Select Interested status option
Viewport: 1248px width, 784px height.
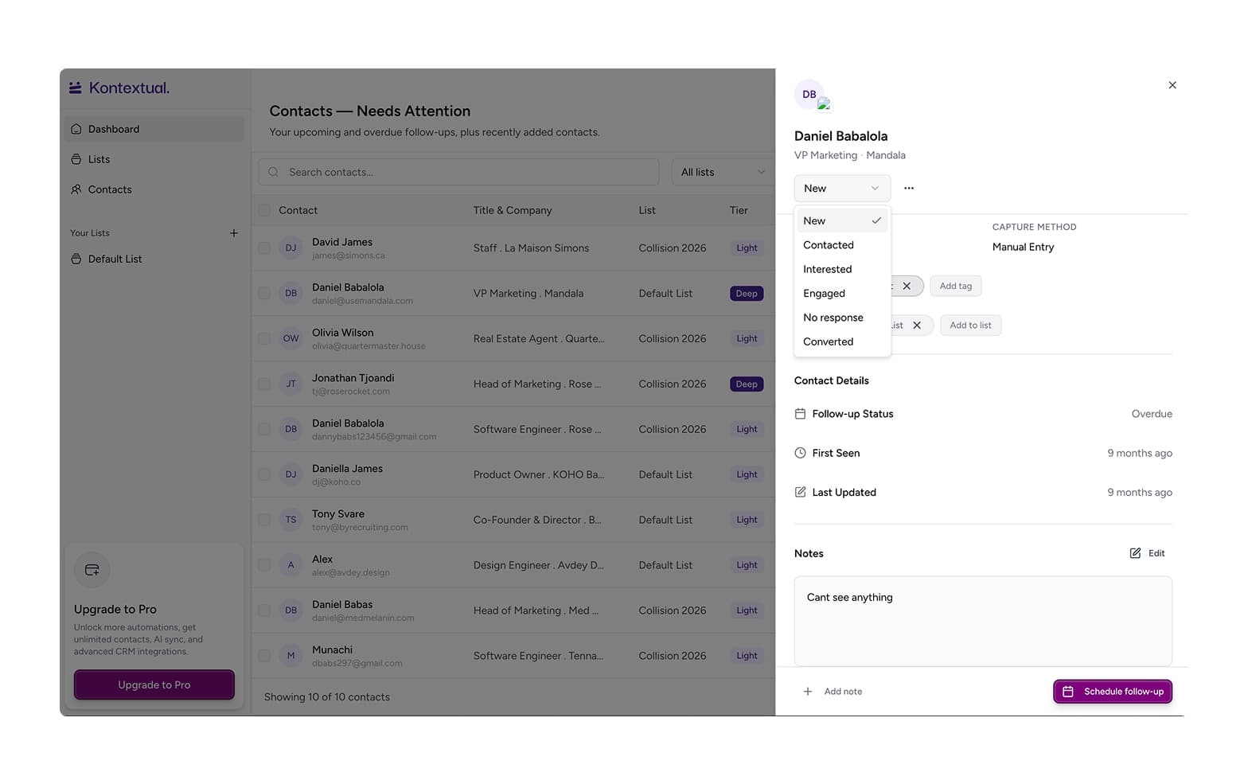click(x=842, y=270)
